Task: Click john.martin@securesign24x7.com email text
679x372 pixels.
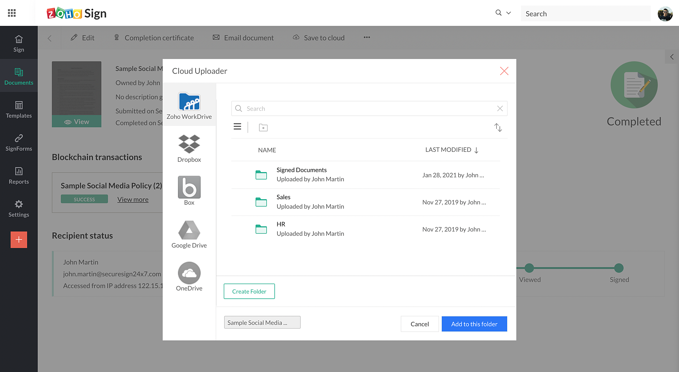Action: (x=112, y=274)
